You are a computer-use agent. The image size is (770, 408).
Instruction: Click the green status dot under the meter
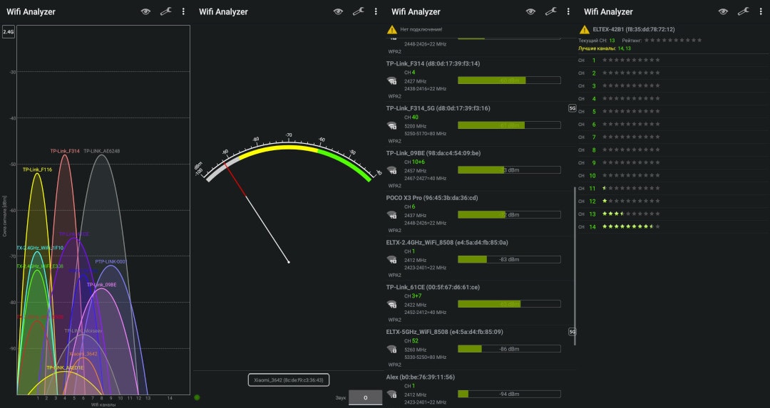point(197,397)
